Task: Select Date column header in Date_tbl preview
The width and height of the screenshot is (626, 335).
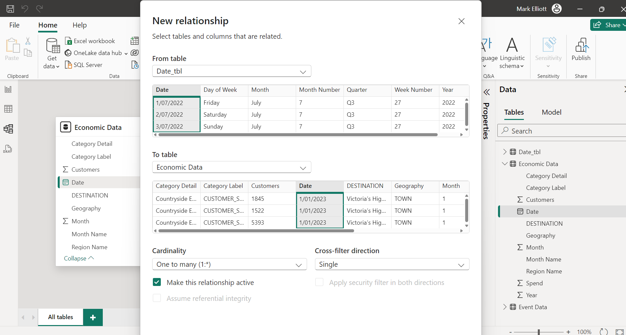Action: (x=176, y=90)
